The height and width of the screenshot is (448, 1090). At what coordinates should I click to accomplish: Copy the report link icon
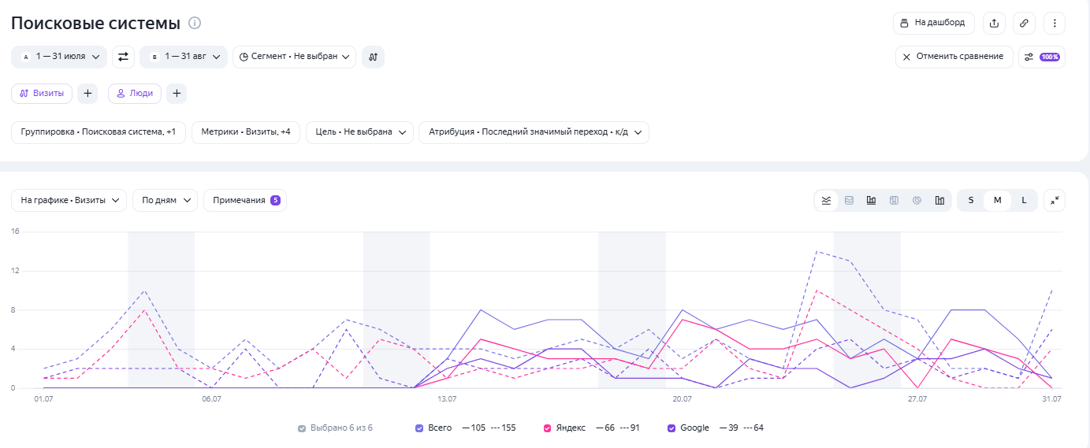1024,23
